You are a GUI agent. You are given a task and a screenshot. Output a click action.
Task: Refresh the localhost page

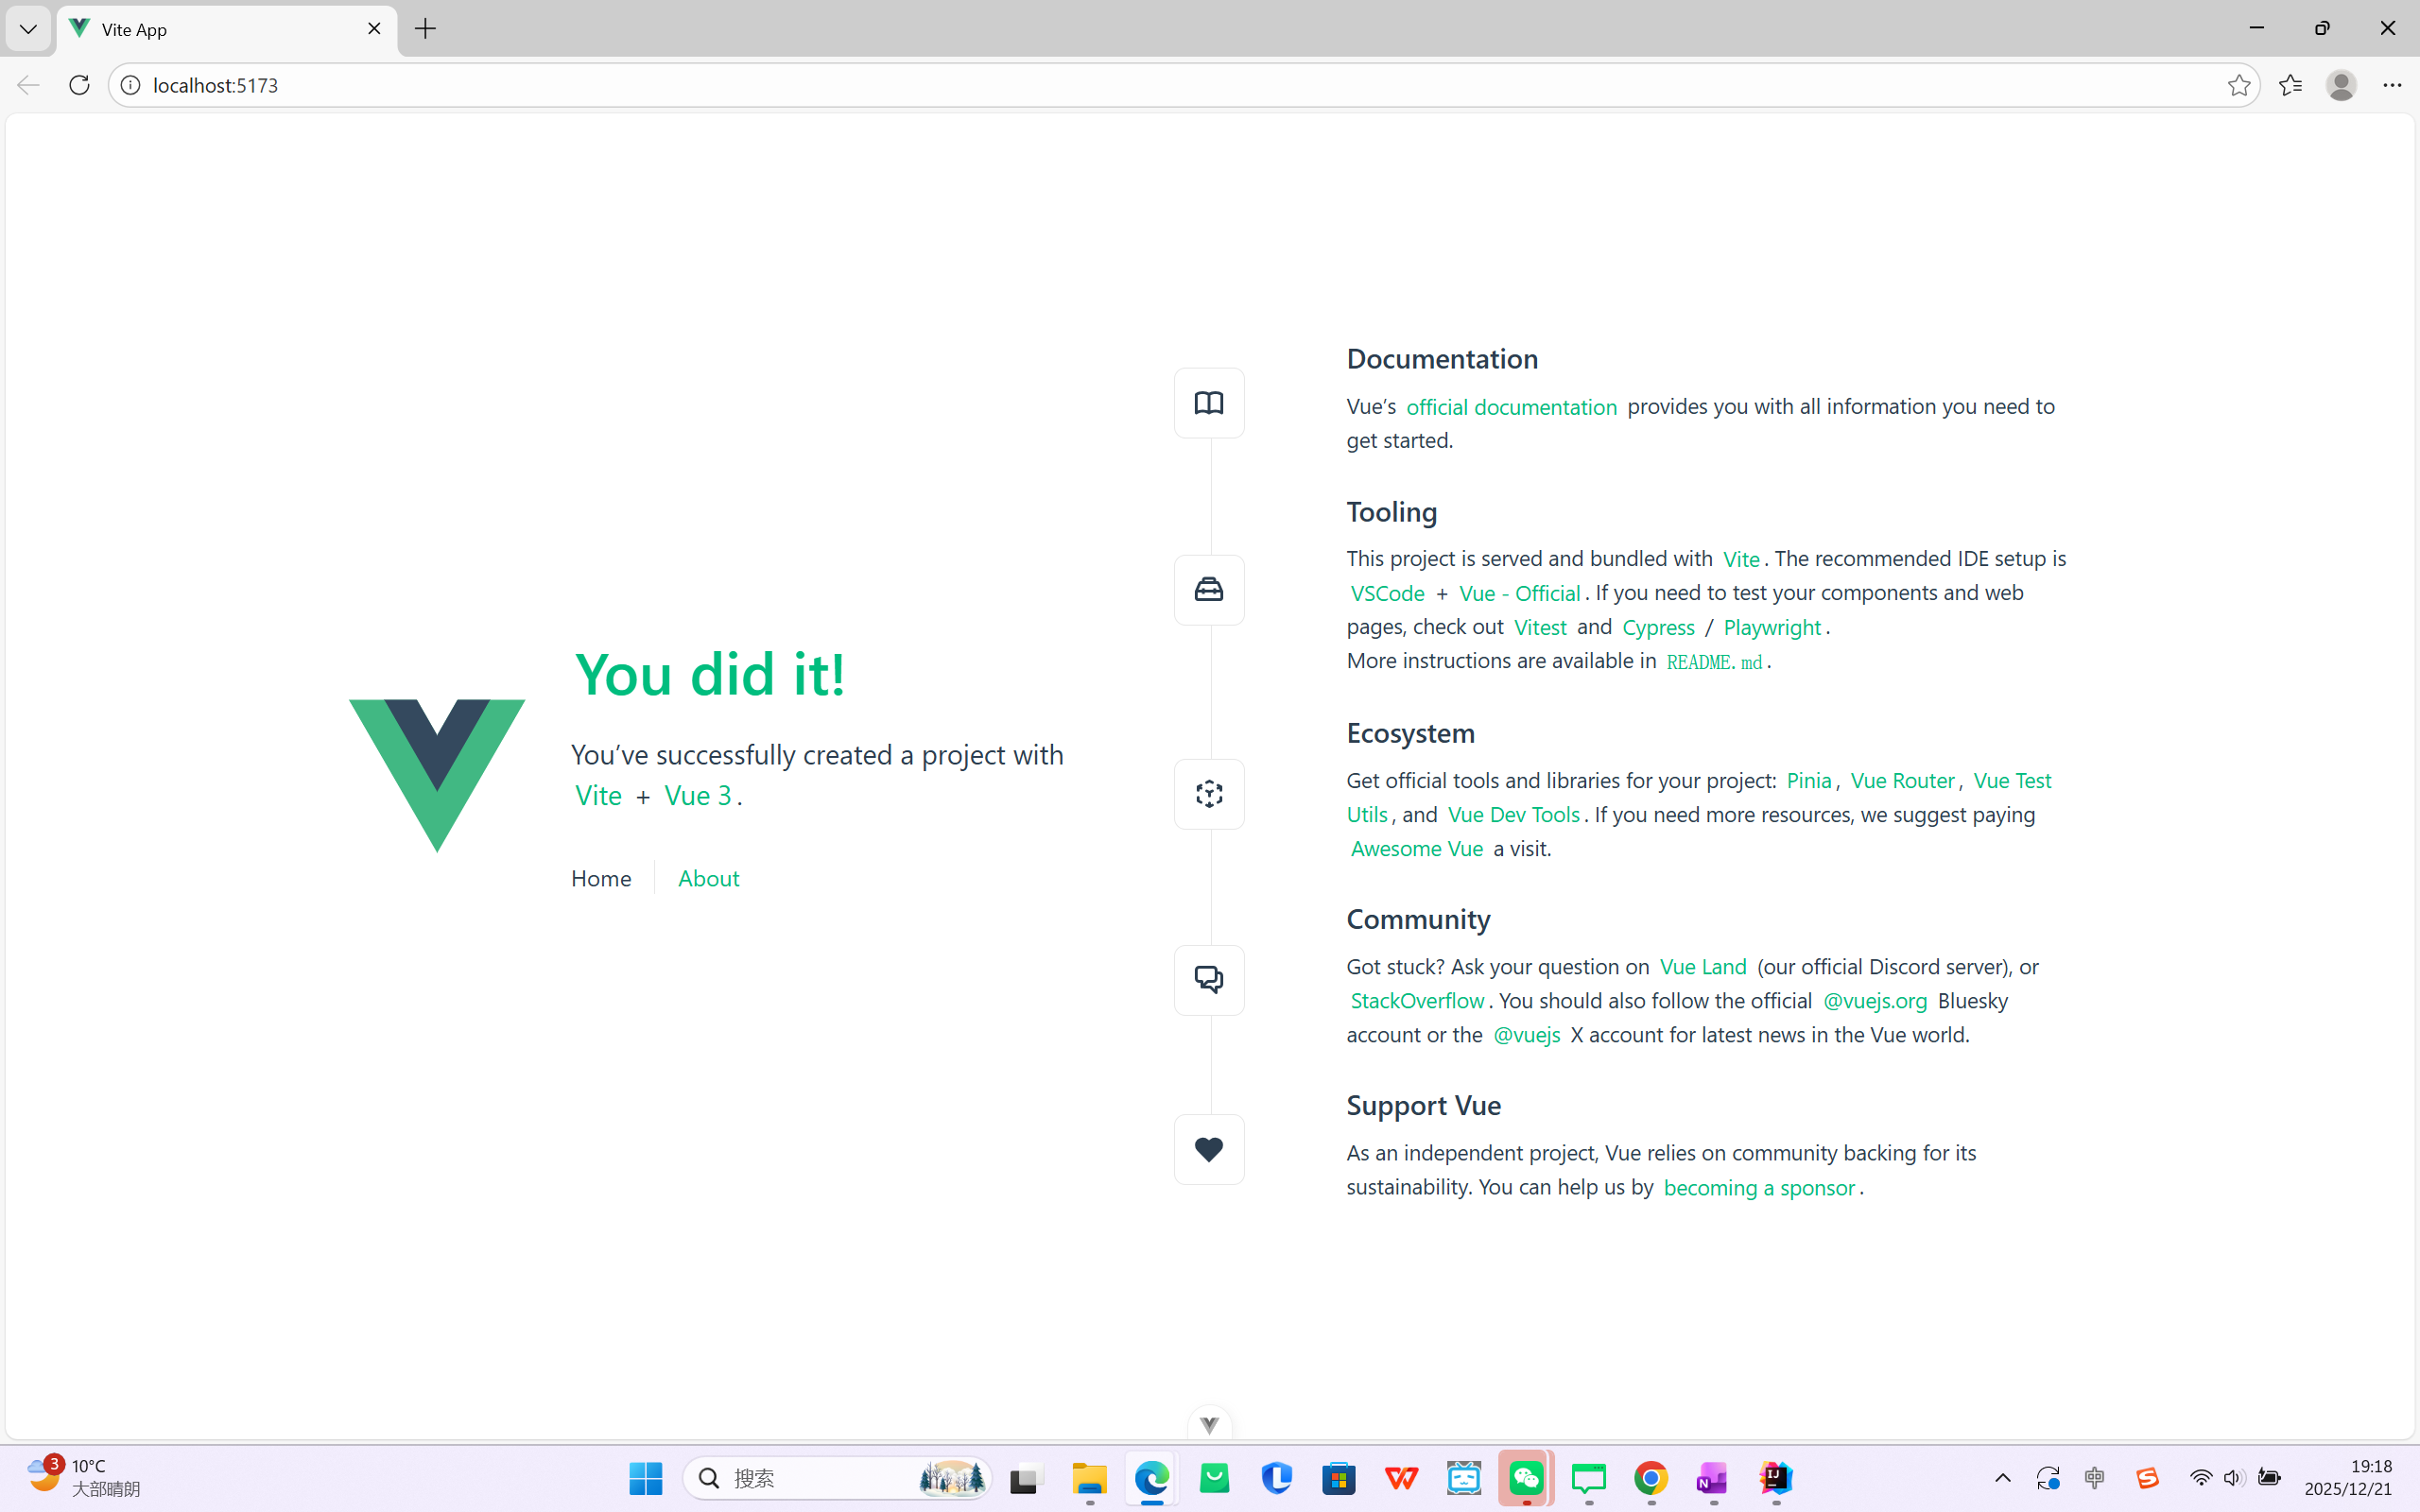click(x=79, y=85)
